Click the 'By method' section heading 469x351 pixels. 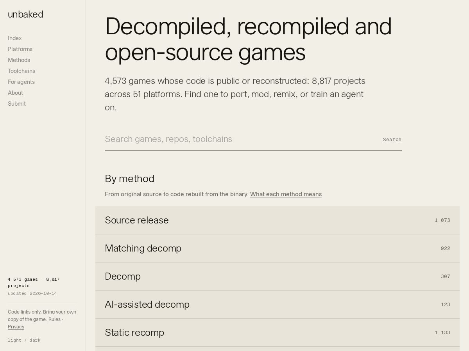pos(129,179)
